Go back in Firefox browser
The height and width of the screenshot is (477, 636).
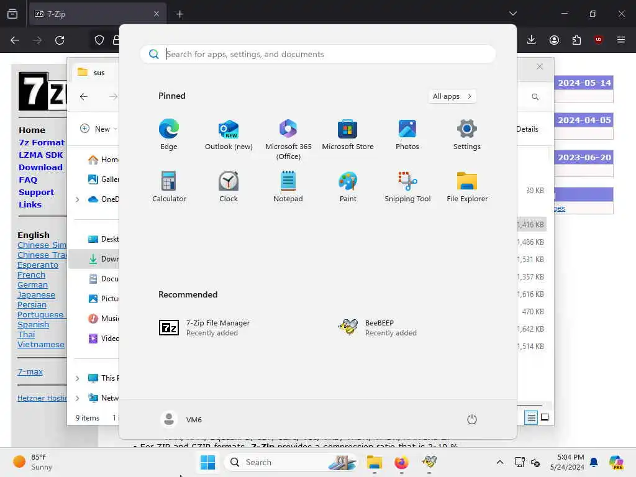pyautogui.click(x=15, y=40)
